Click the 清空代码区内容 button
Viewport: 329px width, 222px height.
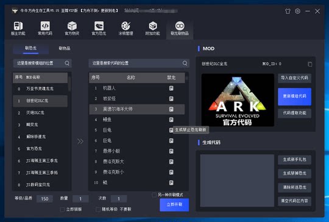point(294,201)
